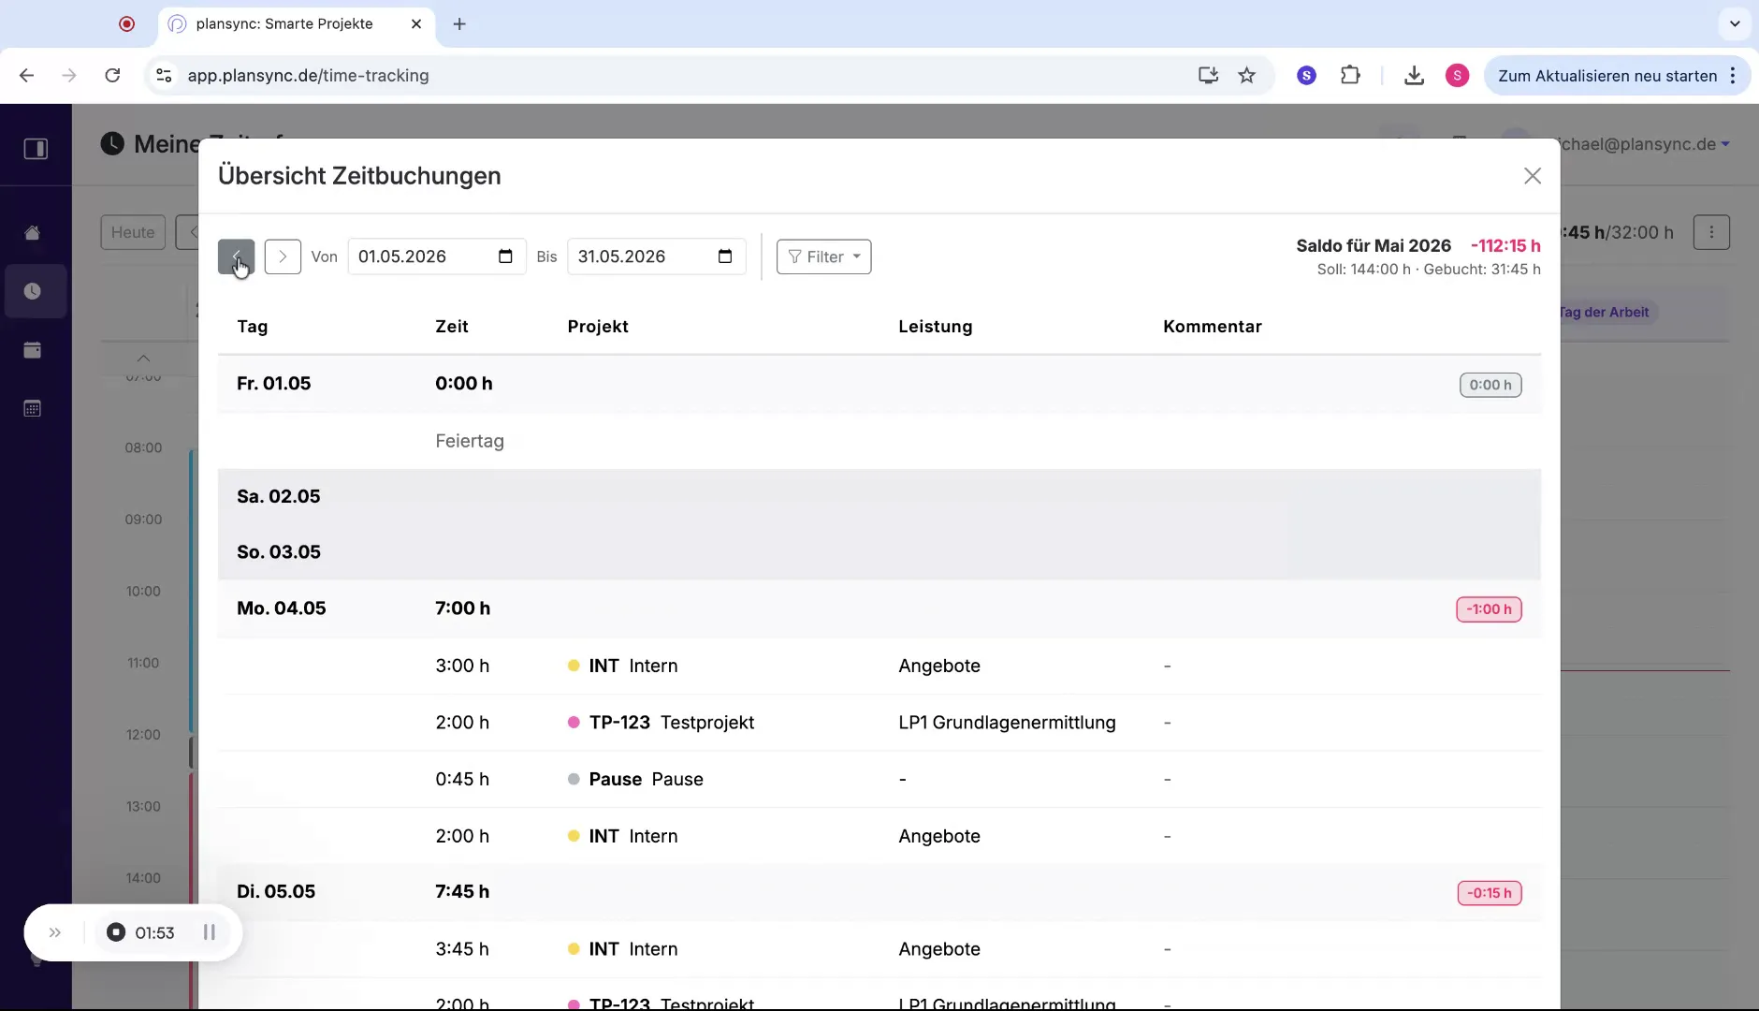Click the Bis date field 31.05.2026
This screenshot has width=1759, height=1011.
[x=657, y=256]
